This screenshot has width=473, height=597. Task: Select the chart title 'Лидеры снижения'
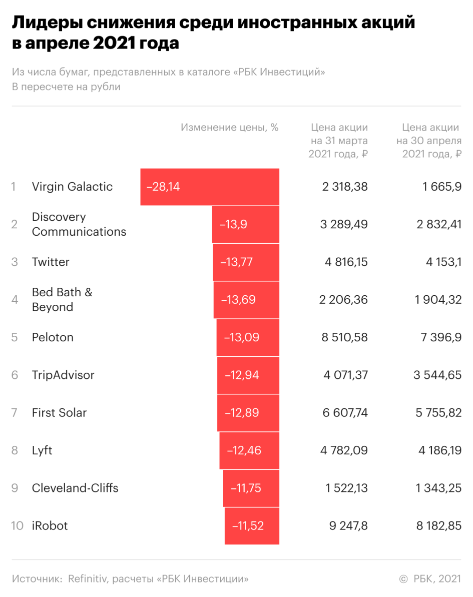[x=214, y=33]
